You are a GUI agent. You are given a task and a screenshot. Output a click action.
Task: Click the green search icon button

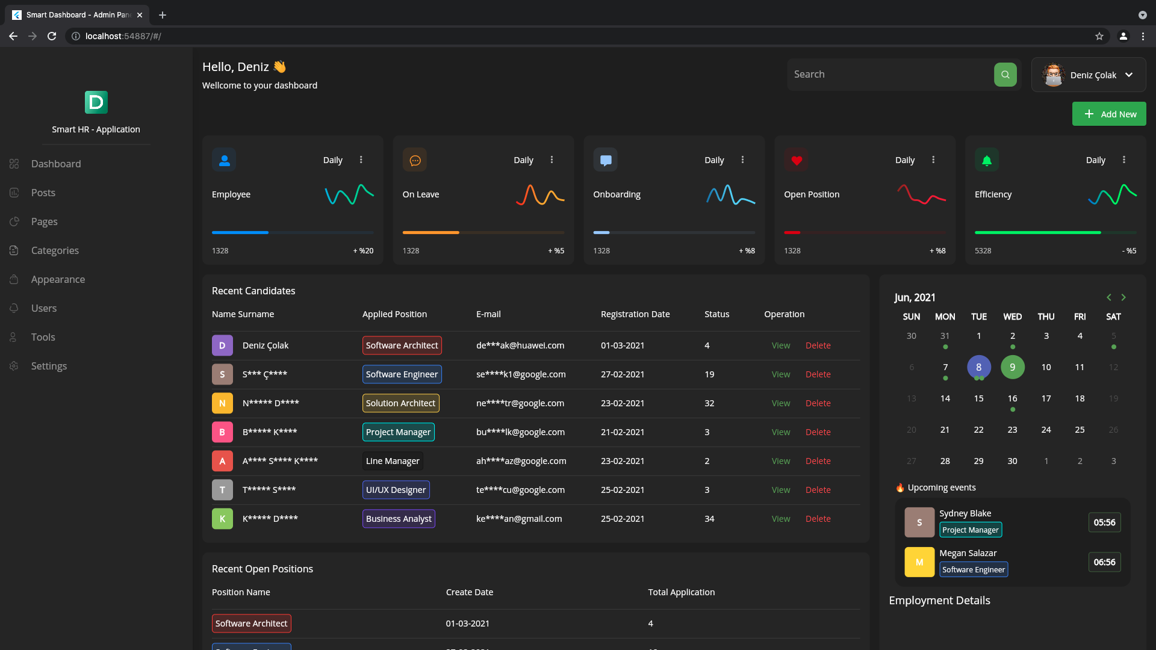[1005, 75]
